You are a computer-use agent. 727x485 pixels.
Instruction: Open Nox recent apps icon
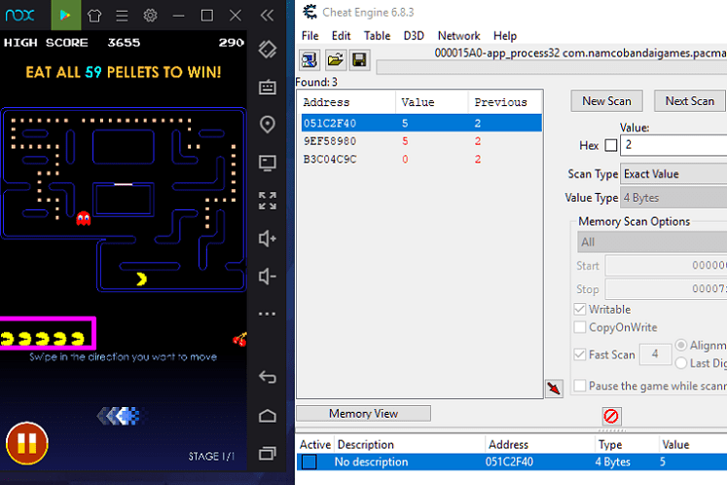[268, 453]
